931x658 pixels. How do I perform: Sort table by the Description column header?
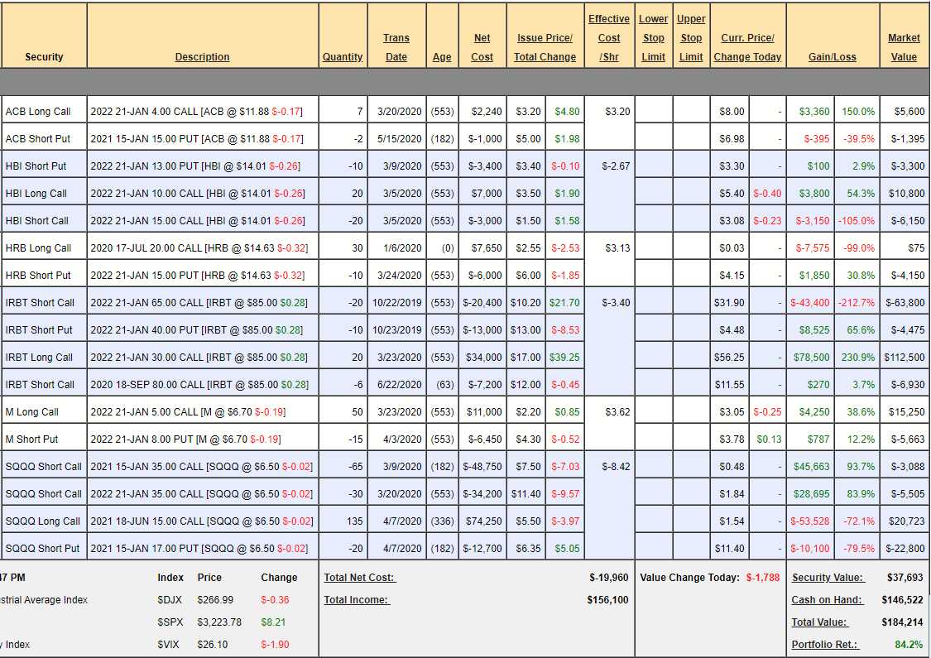tap(202, 57)
